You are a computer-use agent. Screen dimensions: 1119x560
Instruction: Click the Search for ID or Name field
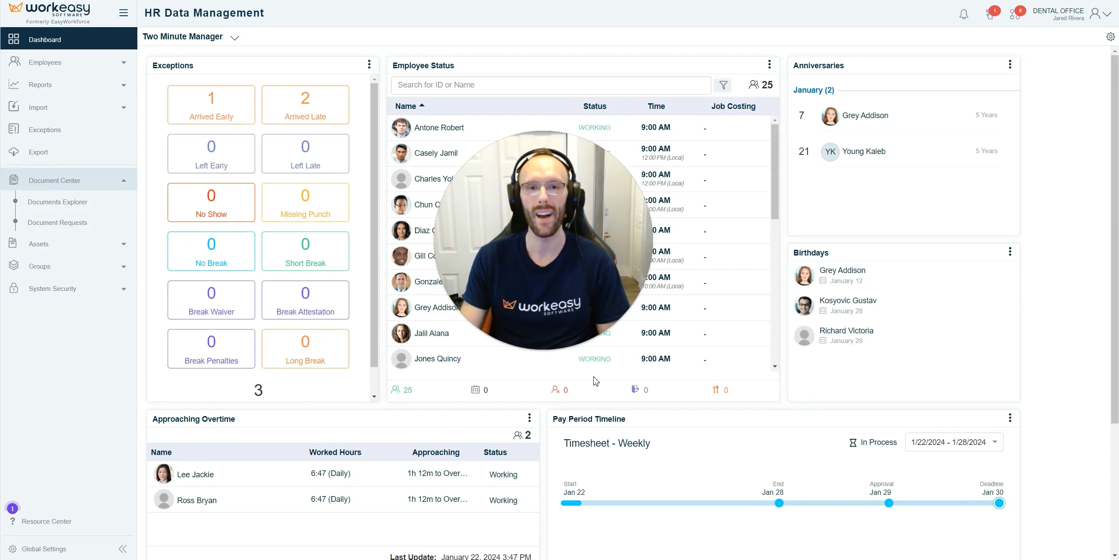pos(550,85)
